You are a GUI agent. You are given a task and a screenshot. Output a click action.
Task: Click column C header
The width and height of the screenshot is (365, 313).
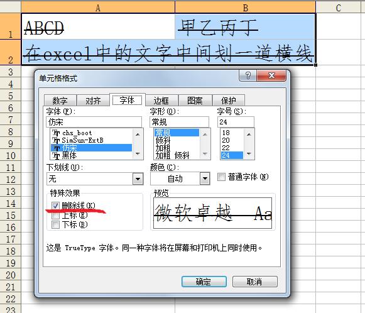point(339,8)
